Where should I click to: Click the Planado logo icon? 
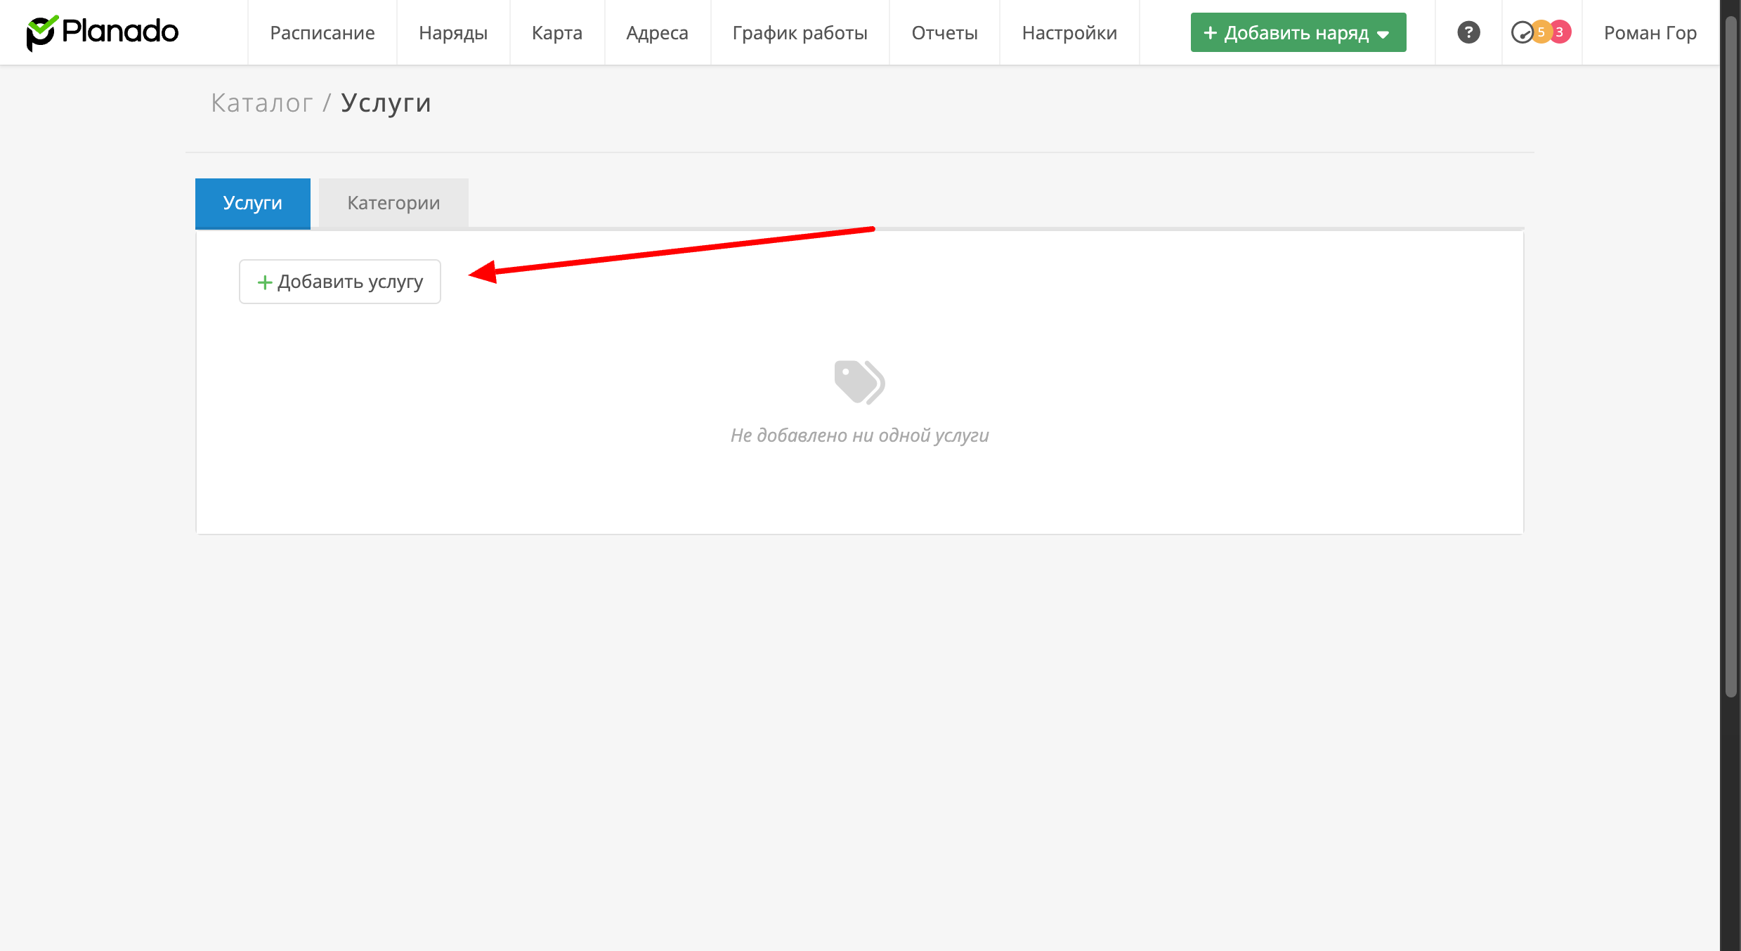click(x=41, y=32)
